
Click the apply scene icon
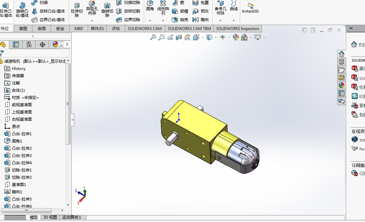pos(244,37)
